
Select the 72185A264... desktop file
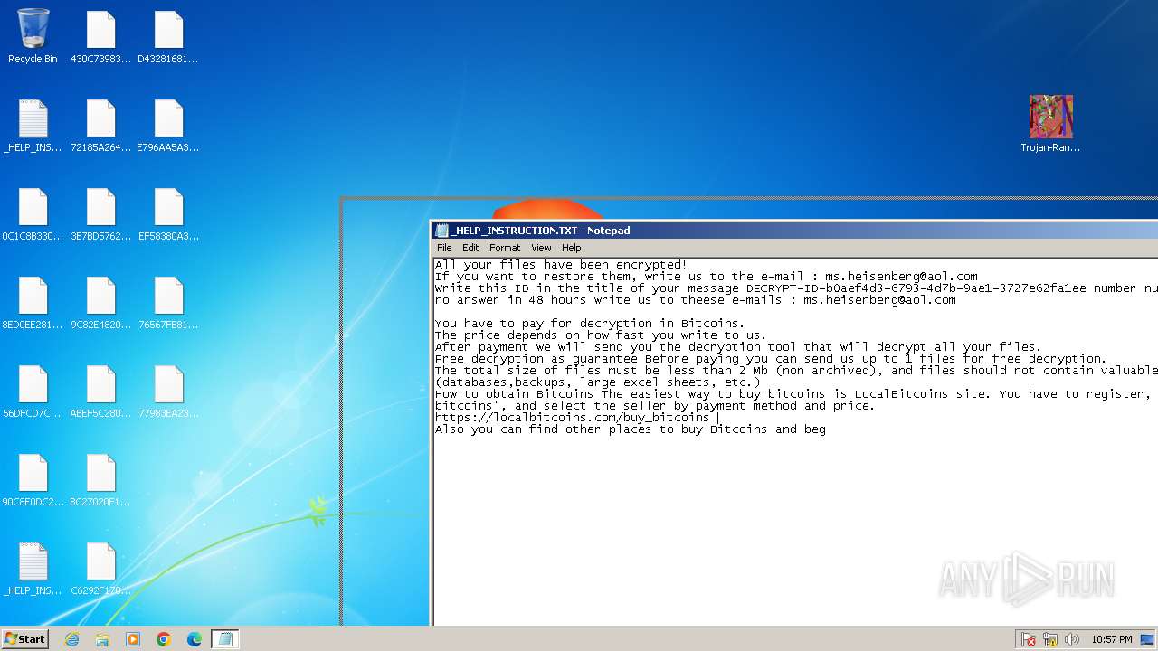[100, 125]
